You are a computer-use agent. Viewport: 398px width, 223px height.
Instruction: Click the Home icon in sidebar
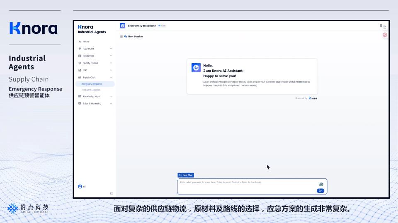coord(80,42)
